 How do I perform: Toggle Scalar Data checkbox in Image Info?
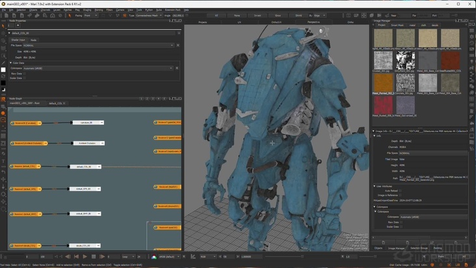pyautogui.click(x=401, y=227)
